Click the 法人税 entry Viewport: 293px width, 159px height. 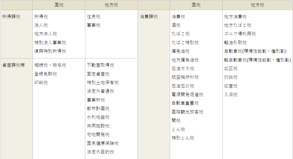(x=41, y=25)
